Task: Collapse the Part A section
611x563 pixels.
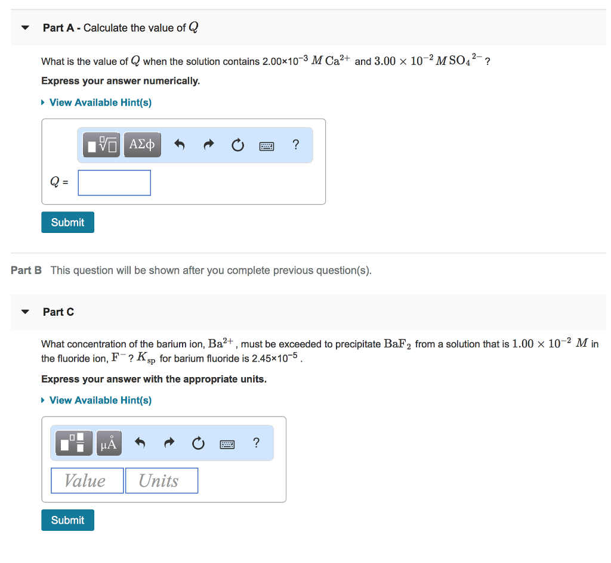Action: click(25, 28)
